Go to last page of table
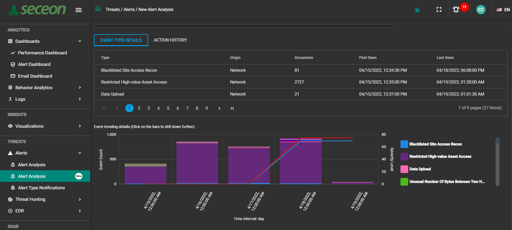The height and width of the screenshot is (230, 512). click(x=232, y=108)
